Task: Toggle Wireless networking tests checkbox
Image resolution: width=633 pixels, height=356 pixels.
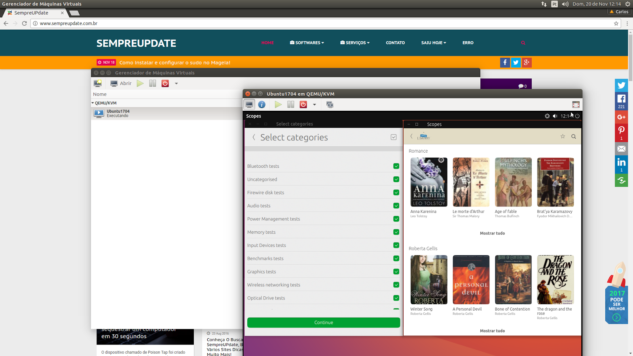Action: click(396, 285)
